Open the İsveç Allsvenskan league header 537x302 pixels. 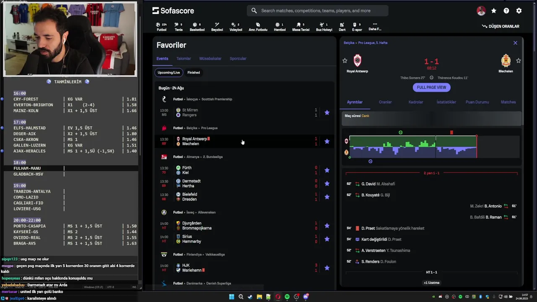point(207,212)
